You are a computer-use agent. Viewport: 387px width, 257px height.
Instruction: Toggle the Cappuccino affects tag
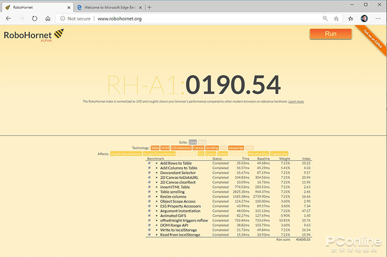tap(279, 154)
